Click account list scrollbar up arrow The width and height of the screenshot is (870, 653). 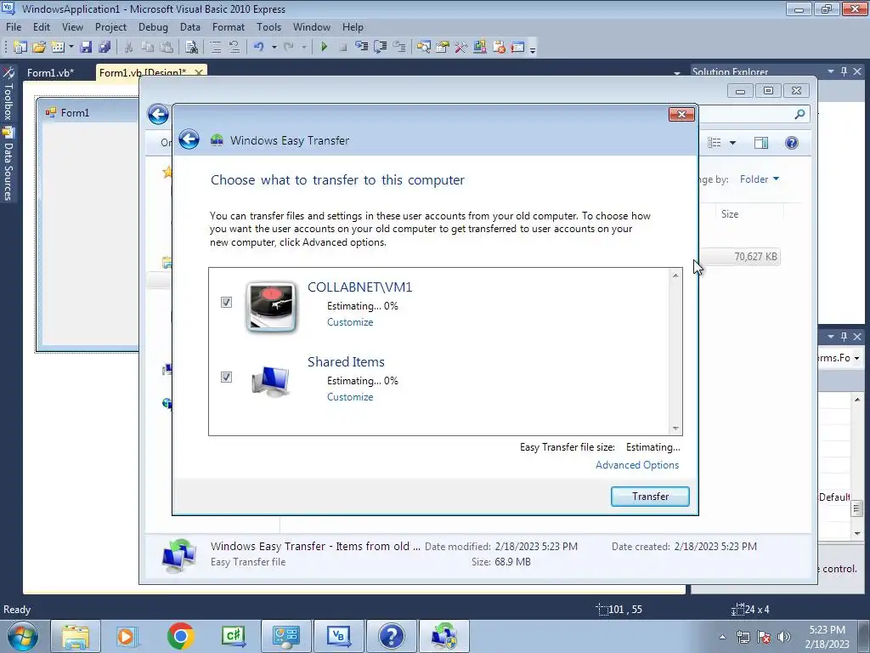click(x=675, y=275)
